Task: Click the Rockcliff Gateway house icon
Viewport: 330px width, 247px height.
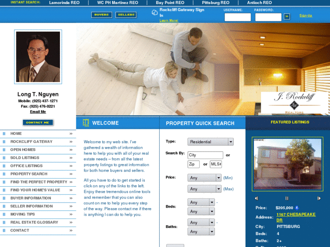Action: (x=154, y=12)
